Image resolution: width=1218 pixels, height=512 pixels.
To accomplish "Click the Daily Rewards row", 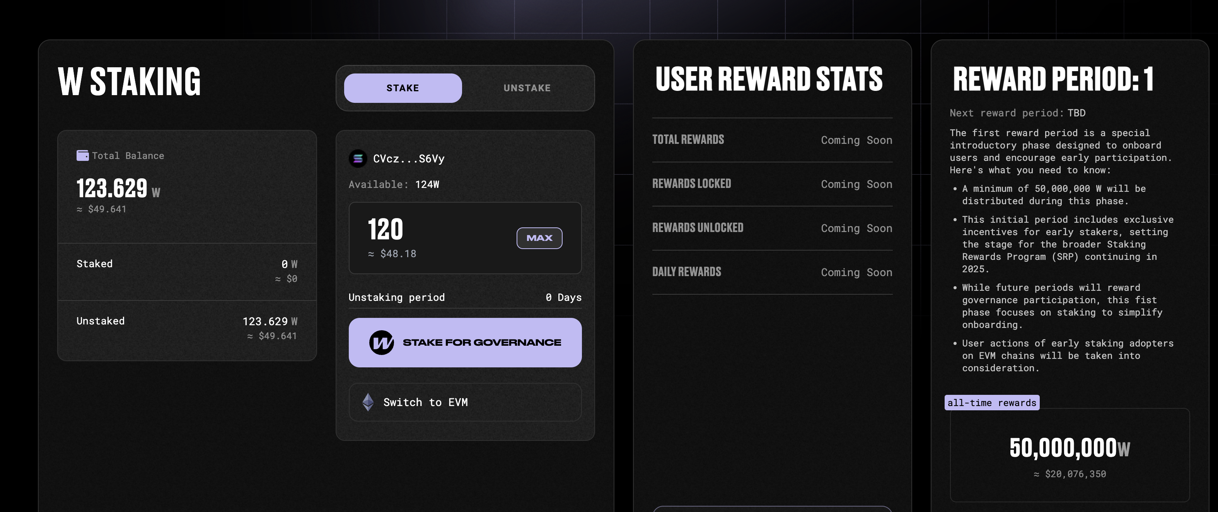I will [772, 272].
